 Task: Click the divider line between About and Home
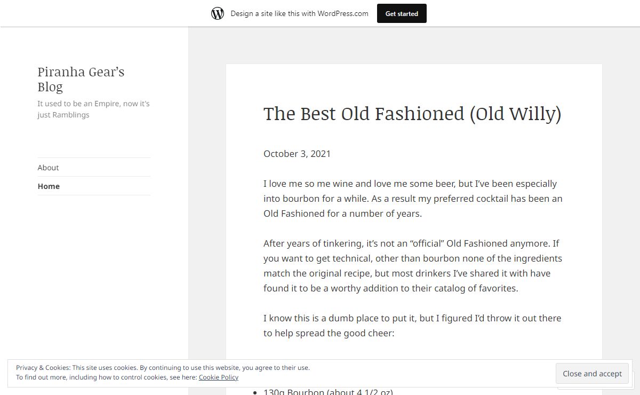(94, 177)
